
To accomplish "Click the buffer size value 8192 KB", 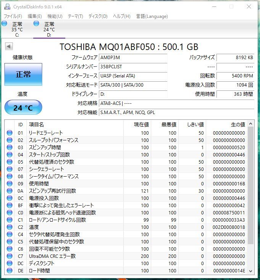I will tap(235, 58).
